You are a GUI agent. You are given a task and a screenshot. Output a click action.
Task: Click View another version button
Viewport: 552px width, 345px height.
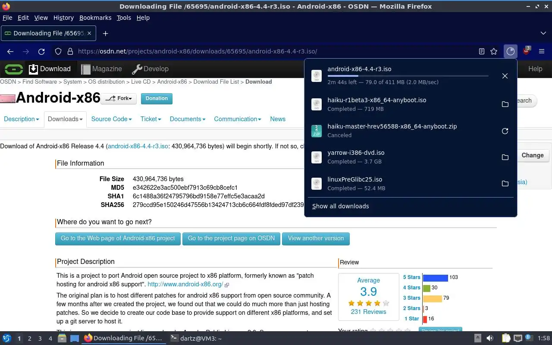tap(316, 238)
